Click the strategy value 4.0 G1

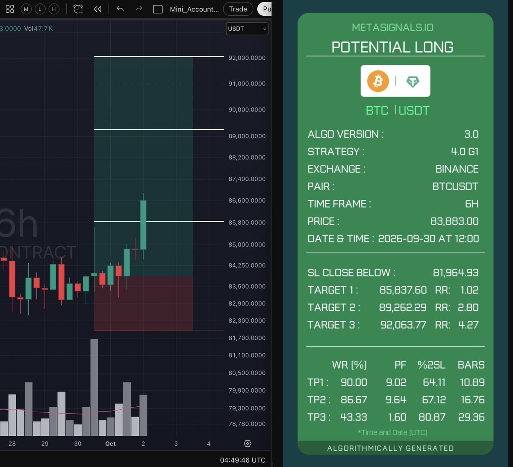pyautogui.click(x=465, y=152)
